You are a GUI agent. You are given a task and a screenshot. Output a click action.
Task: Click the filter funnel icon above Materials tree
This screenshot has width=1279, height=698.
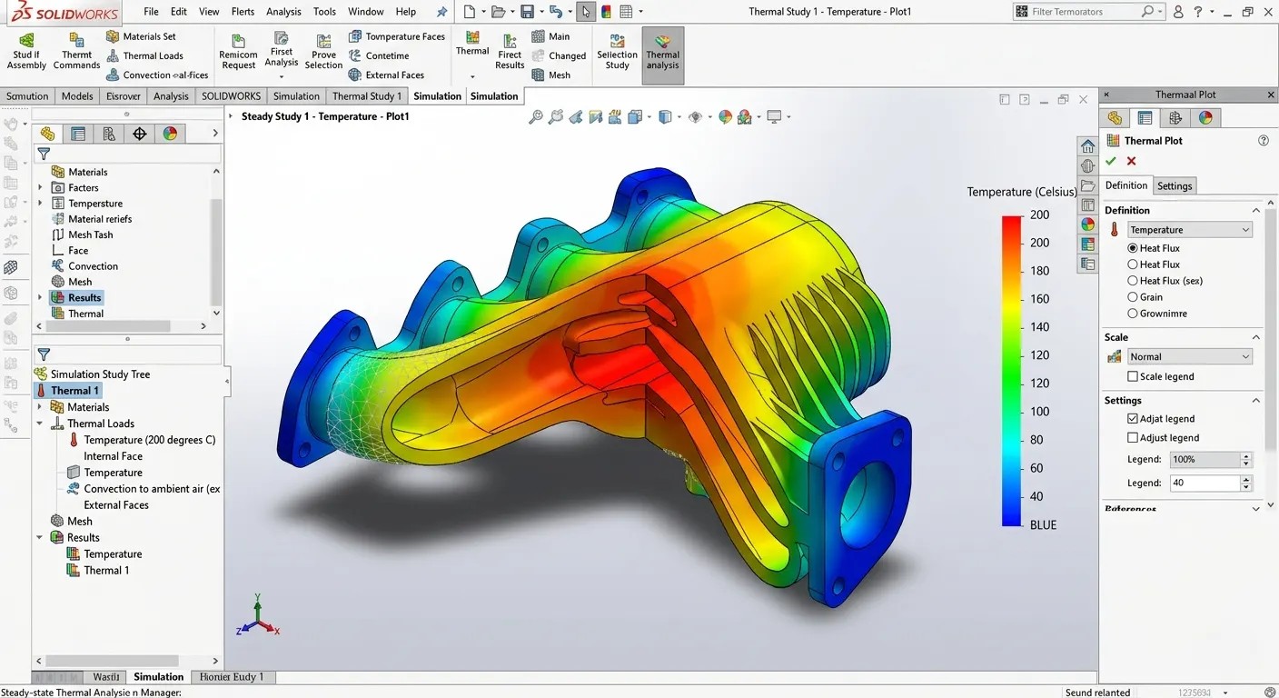(44, 154)
